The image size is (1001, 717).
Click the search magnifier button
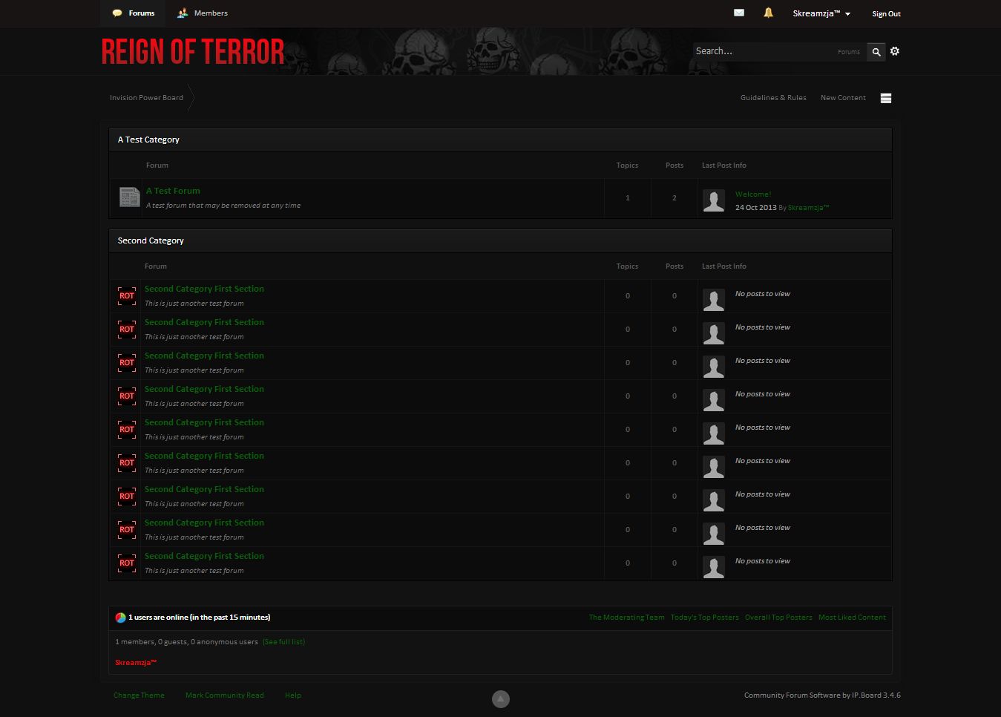click(x=876, y=52)
